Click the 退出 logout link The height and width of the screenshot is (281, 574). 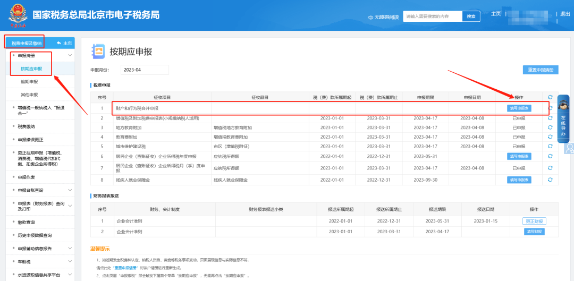click(565, 14)
